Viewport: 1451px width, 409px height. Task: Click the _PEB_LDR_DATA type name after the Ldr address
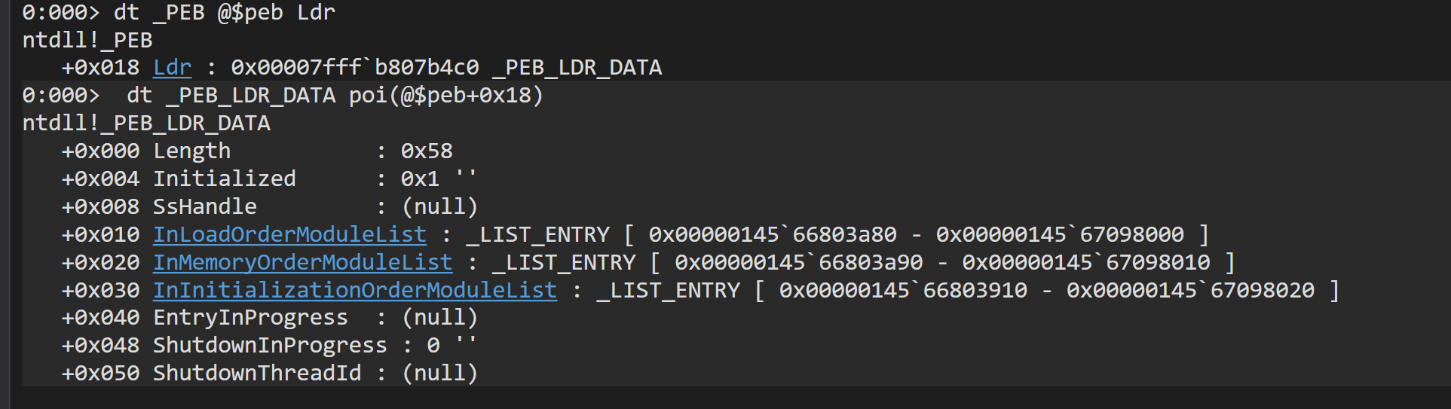(577, 68)
